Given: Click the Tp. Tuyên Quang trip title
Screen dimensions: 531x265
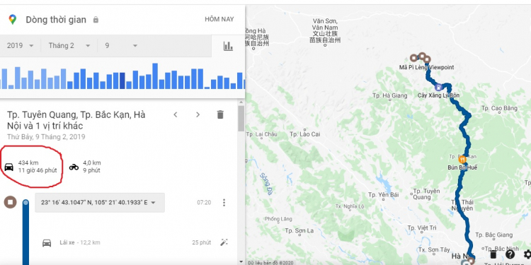Looking at the screenshot, I should pyautogui.click(x=76, y=120).
